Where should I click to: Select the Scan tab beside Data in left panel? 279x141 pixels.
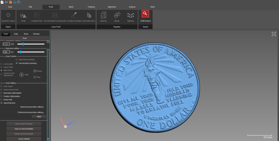(6, 34)
